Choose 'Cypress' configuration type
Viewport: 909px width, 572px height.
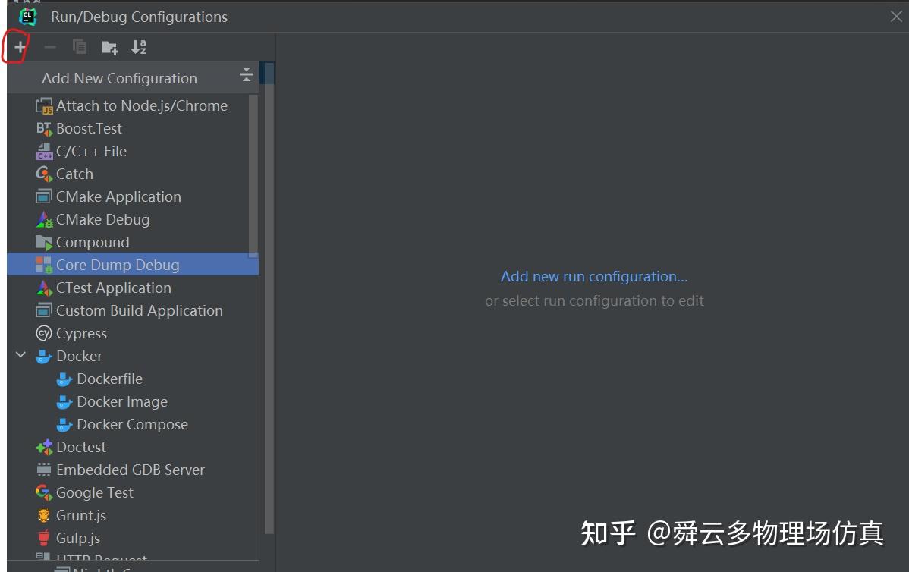82,334
